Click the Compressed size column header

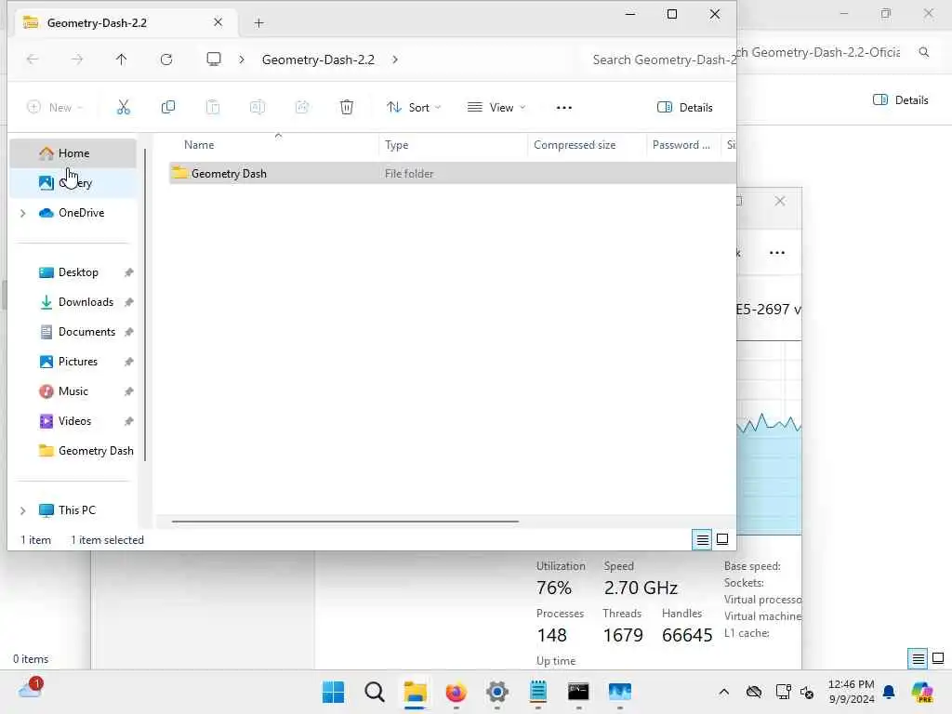pyautogui.click(x=575, y=145)
